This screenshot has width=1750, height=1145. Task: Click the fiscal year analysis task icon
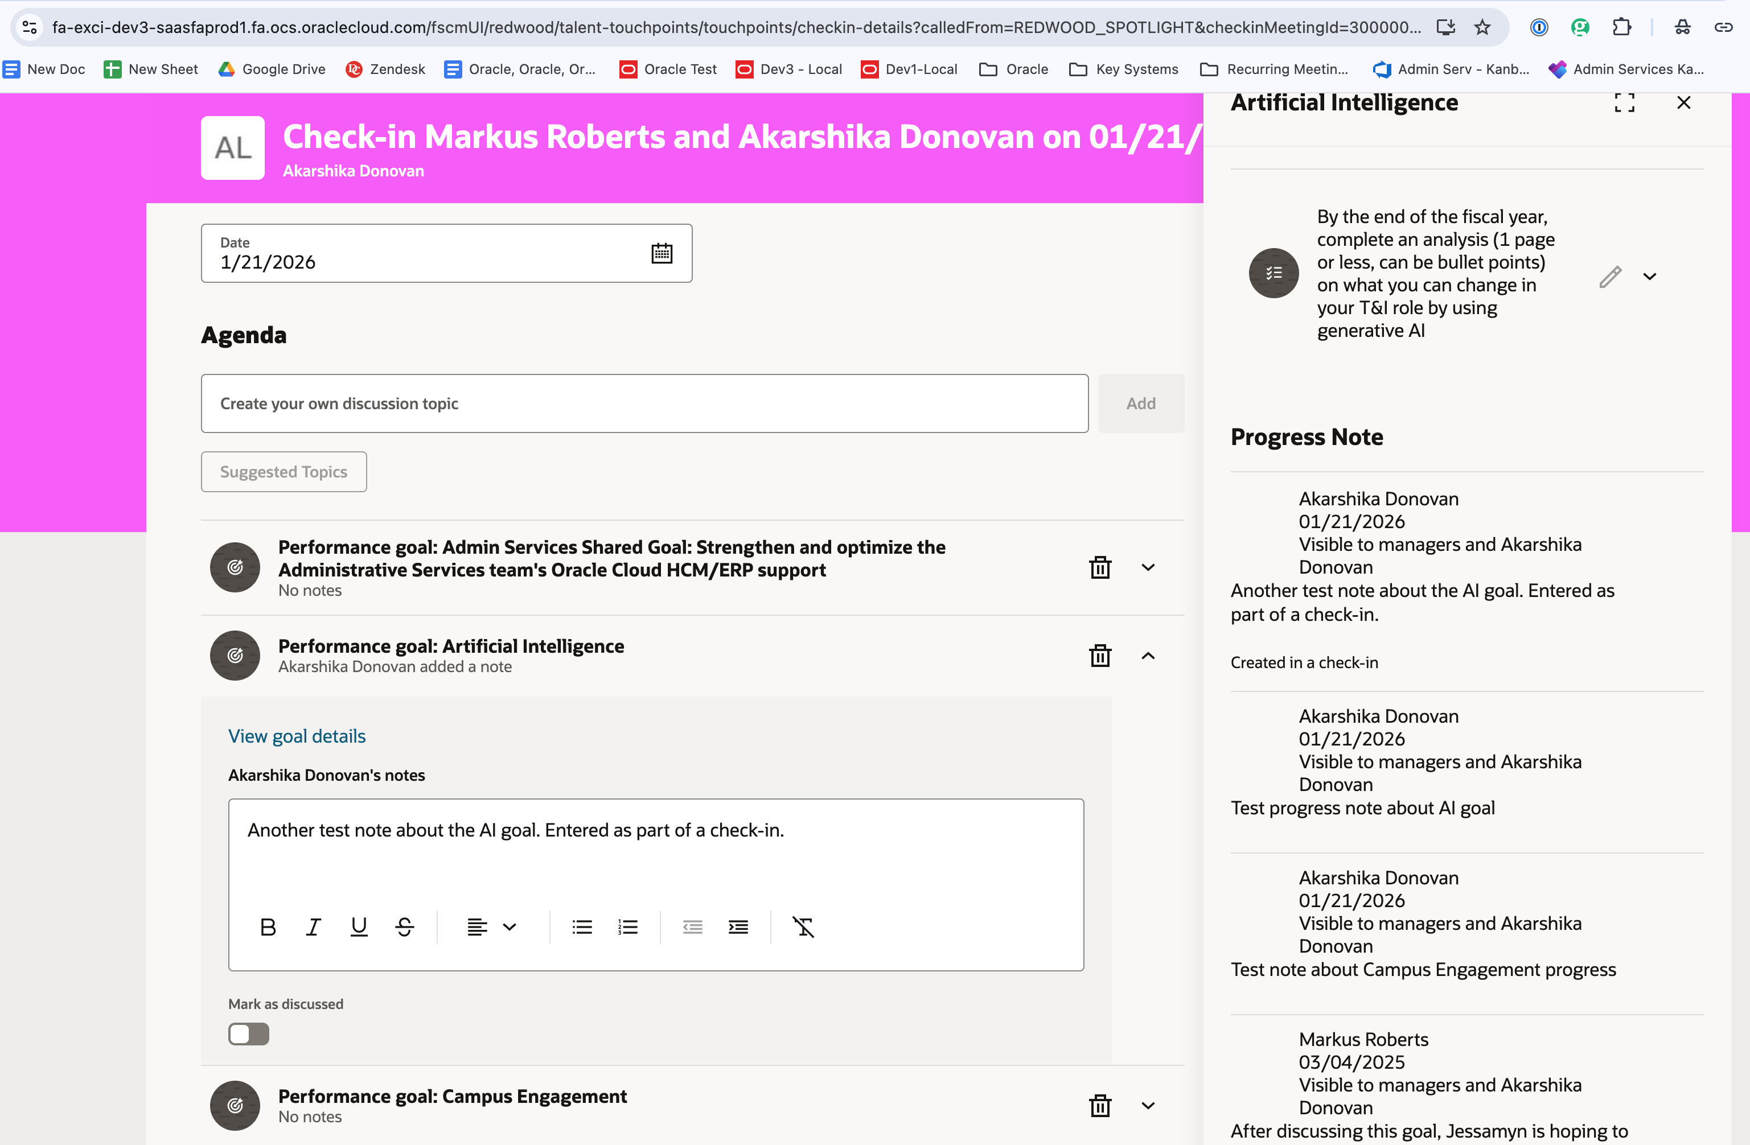(x=1274, y=273)
